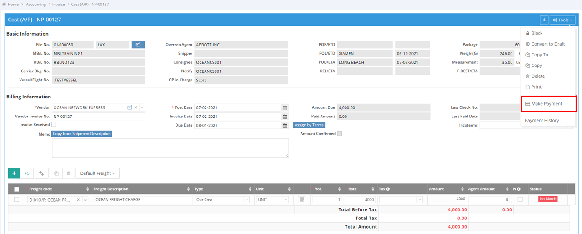Toggle the Invoice Received checkbox
582x234 pixels.
[54, 124]
